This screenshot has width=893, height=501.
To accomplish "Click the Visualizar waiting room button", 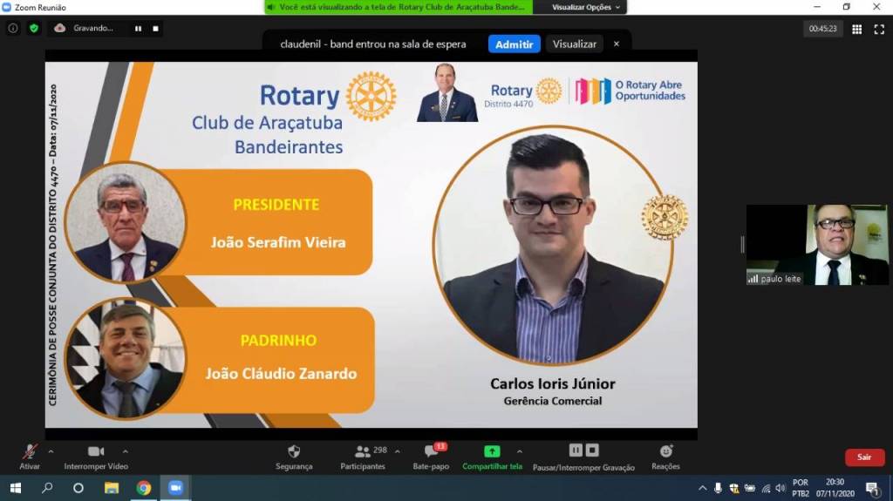I will 575,44.
